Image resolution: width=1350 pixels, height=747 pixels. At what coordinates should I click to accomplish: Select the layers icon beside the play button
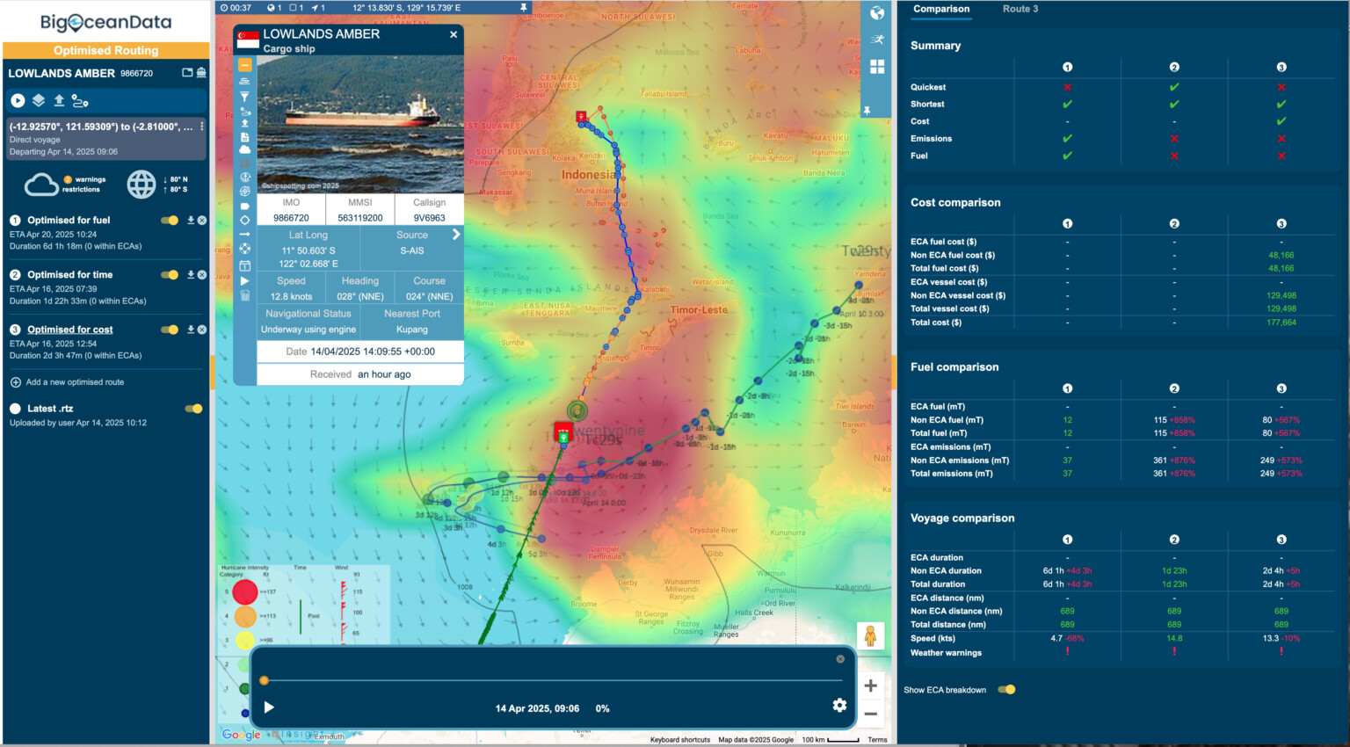coord(37,100)
